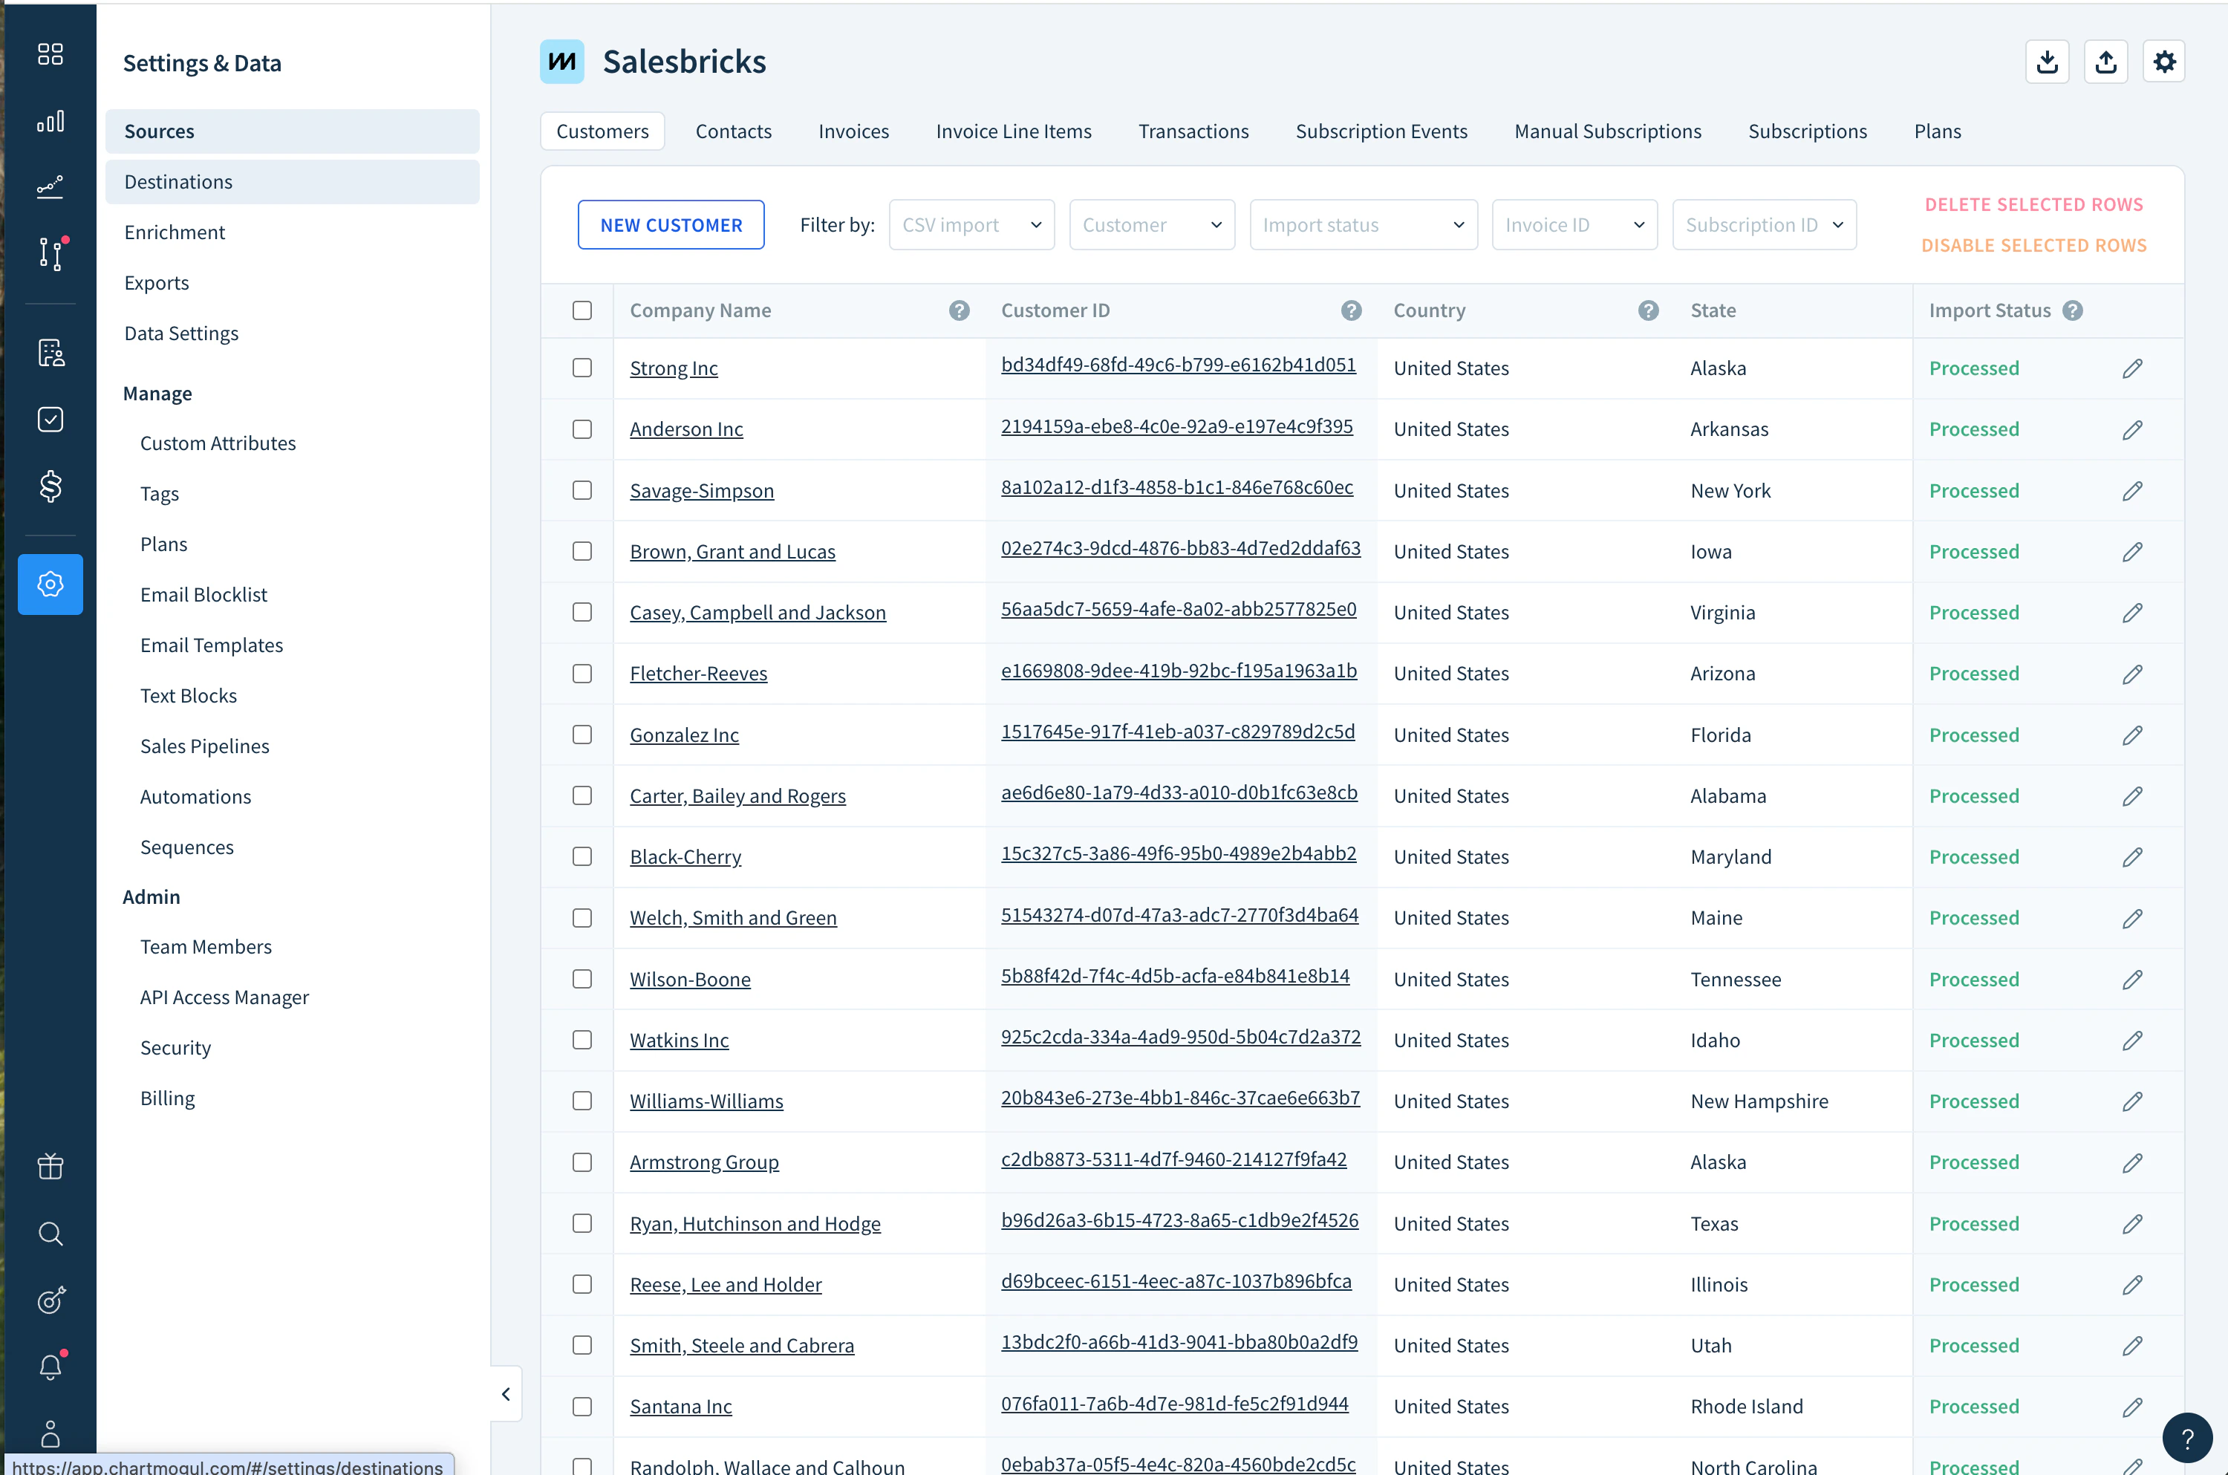Open the notifications bell icon
Image resolution: width=2228 pixels, height=1475 pixels.
point(51,1367)
